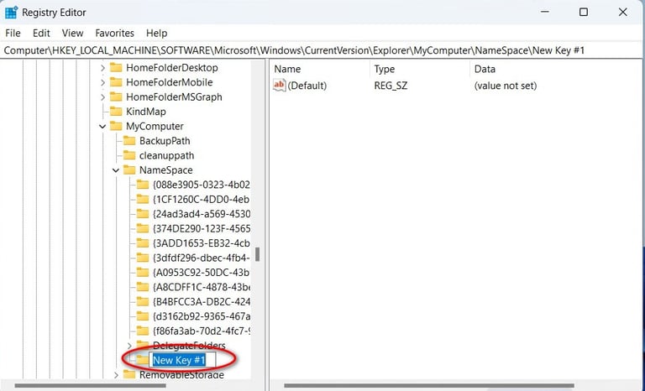Viewport: 645px width, 391px height.
Task: Click the BackupPath folder icon
Action: 129,141
